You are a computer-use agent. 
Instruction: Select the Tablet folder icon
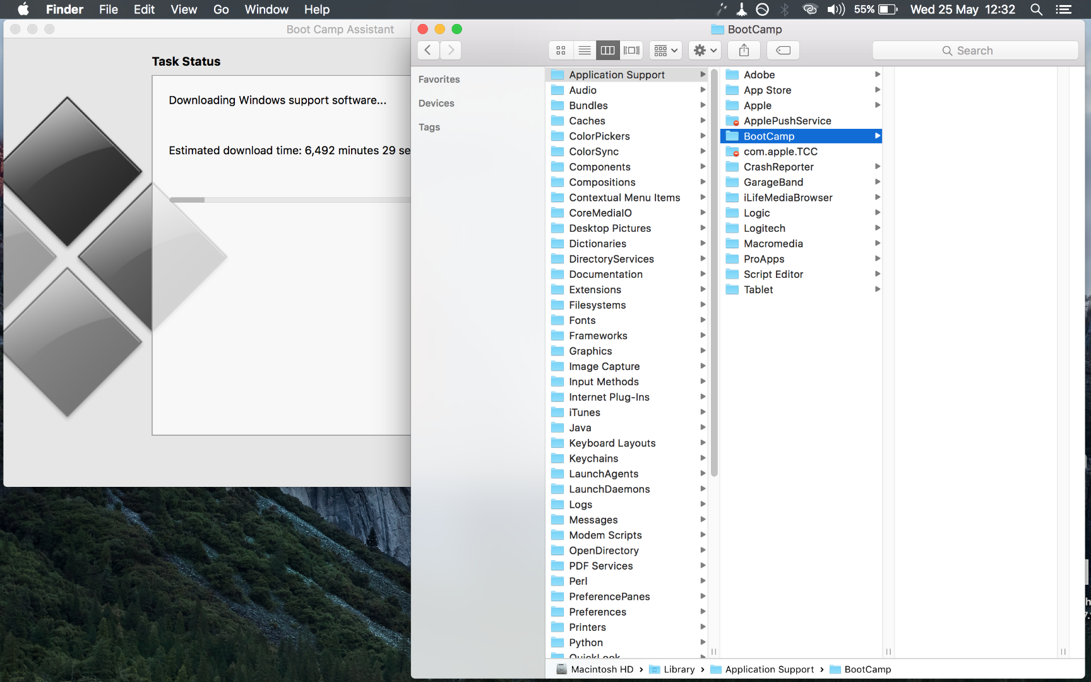click(x=732, y=290)
